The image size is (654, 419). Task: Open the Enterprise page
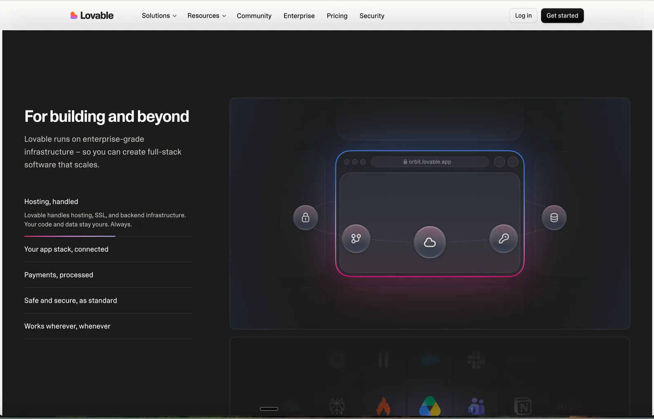[299, 16]
